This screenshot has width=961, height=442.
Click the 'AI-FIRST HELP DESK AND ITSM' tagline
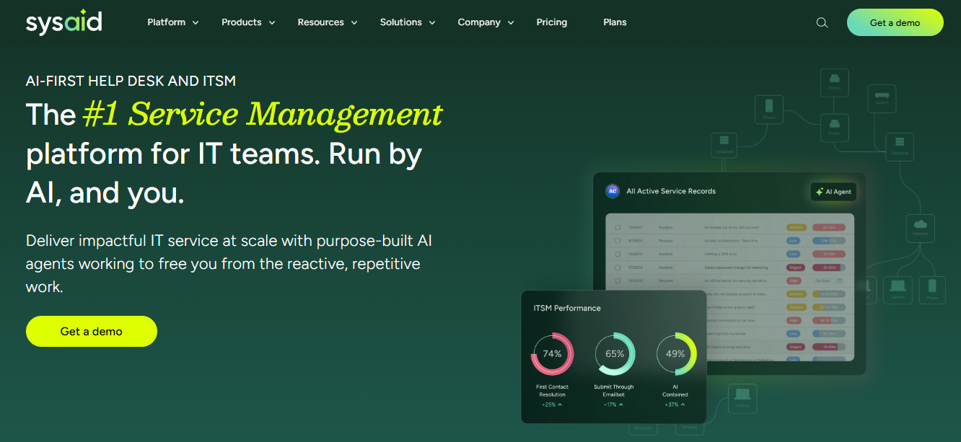coord(131,81)
